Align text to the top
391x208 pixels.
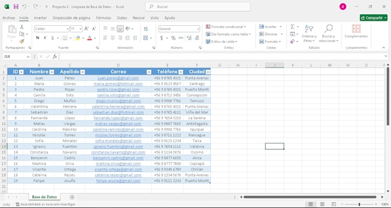coord(105,29)
